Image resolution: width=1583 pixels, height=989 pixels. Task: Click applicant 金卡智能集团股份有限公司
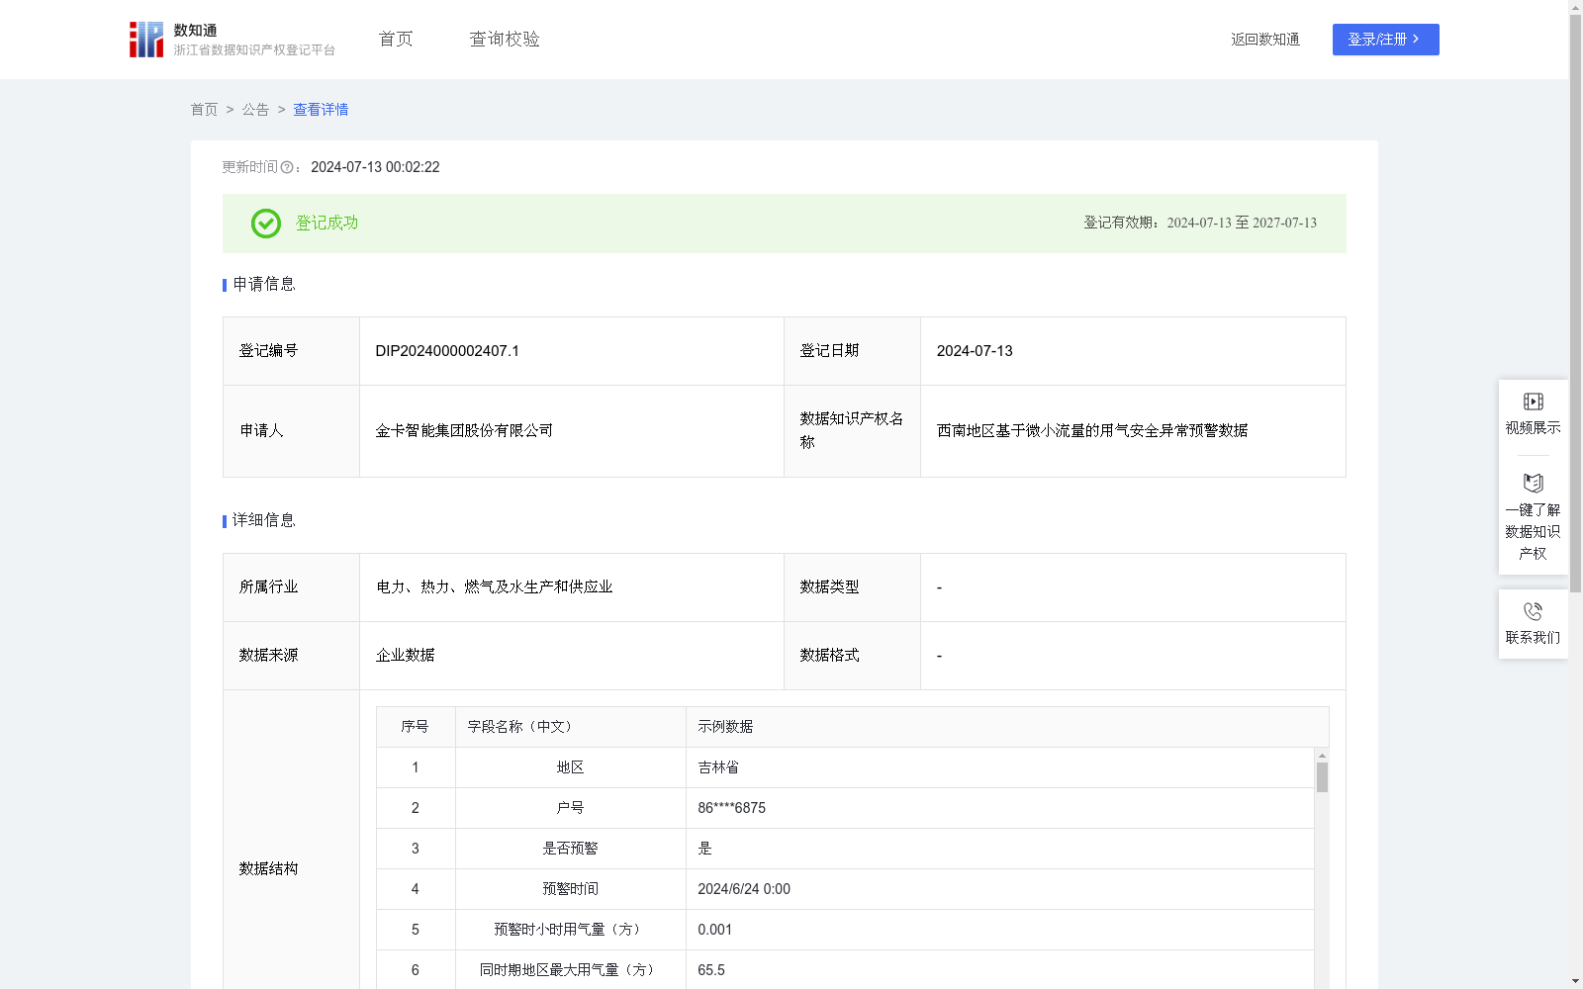pos(464,431)
